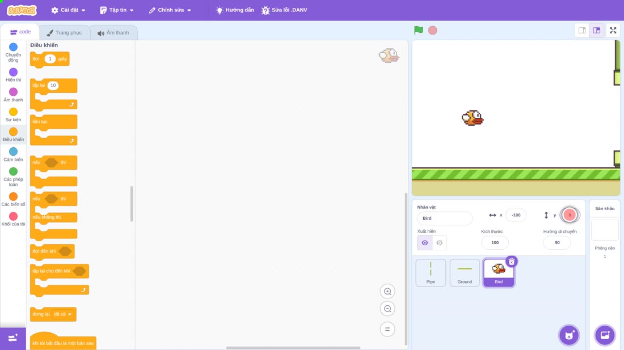The width and height of the screenshot is (624, 350).
Task: Select Sự kiện block category
Action: pos(13,115)
